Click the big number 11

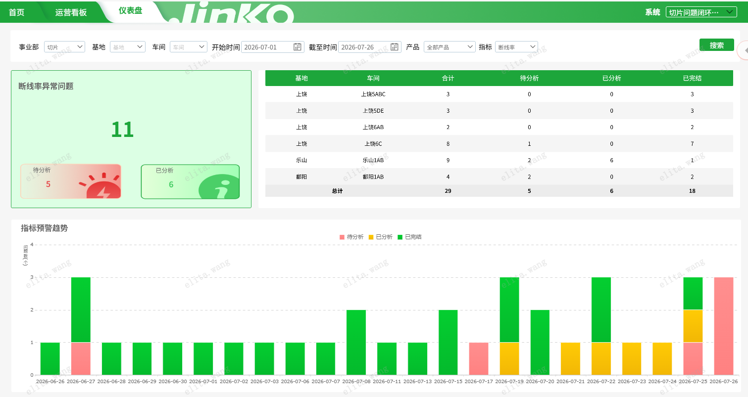(x=122, y=129)
